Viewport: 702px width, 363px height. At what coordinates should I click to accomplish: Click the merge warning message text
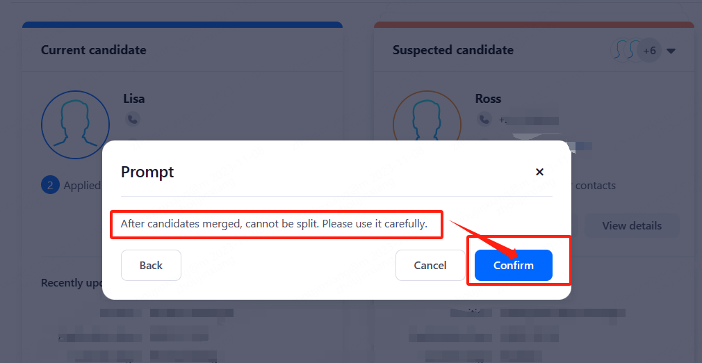pos(274,224)
